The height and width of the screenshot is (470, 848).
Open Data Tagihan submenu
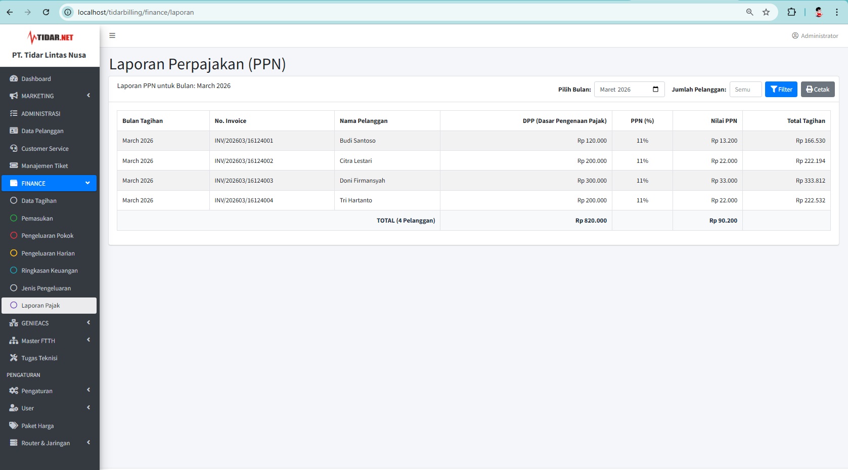[x=49, y=201]
